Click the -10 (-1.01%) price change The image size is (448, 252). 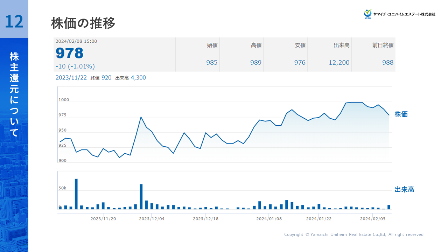75,66
